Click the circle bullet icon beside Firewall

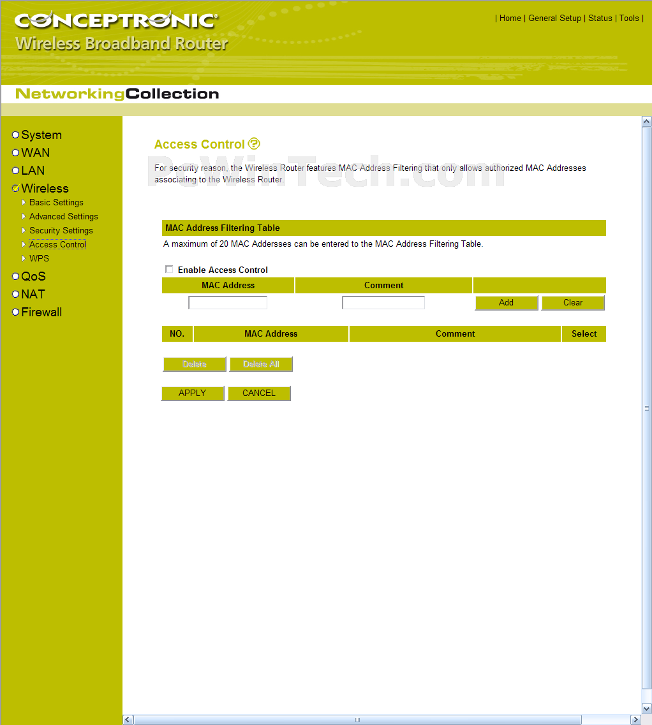[x=16, y=312]
